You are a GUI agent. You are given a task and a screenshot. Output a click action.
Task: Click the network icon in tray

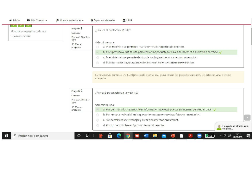225,136
